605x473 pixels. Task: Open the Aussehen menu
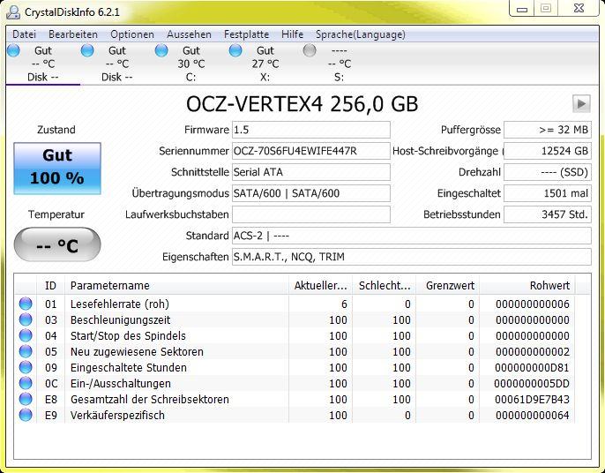click(189, 34)
